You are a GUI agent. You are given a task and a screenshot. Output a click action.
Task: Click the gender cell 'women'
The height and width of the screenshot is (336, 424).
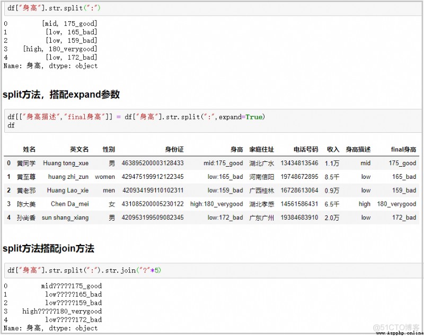105,177
